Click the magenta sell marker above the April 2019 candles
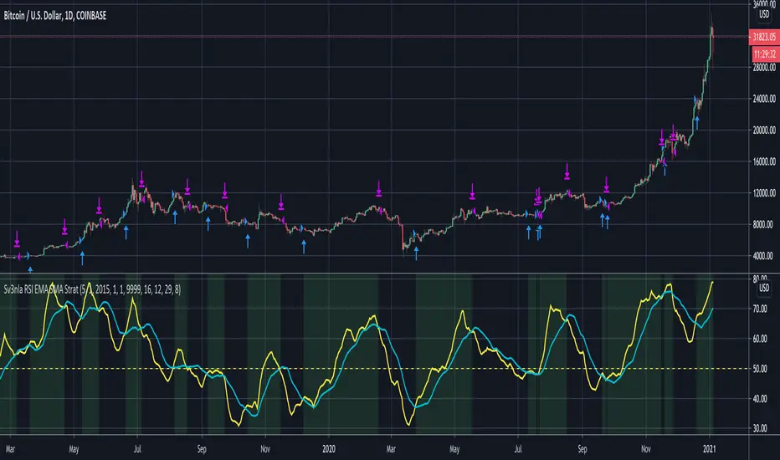The width and height of the screenshot is (780, 460). click(x=65, y=226)
